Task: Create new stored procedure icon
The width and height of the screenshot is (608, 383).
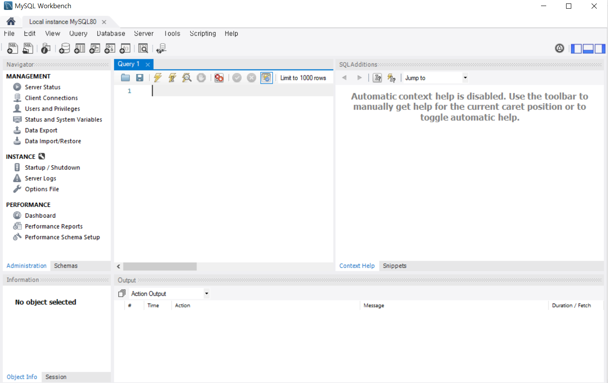Action: [x=110, y=48]
